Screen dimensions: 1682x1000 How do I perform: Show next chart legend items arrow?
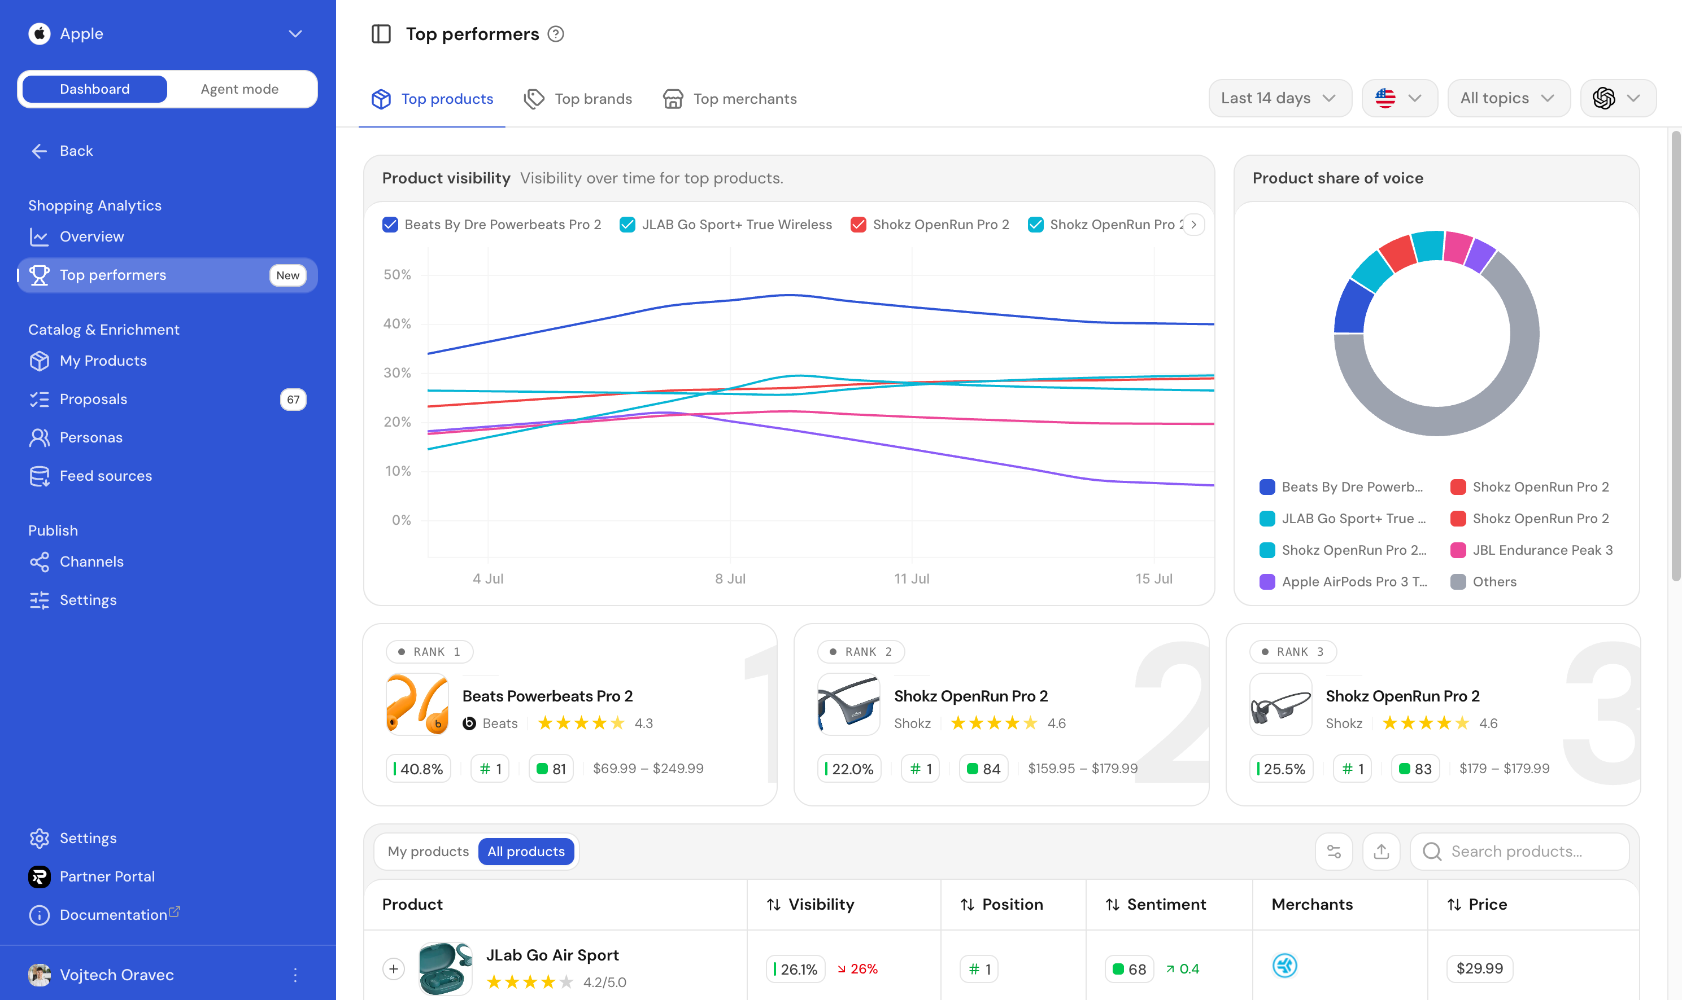1193,225
